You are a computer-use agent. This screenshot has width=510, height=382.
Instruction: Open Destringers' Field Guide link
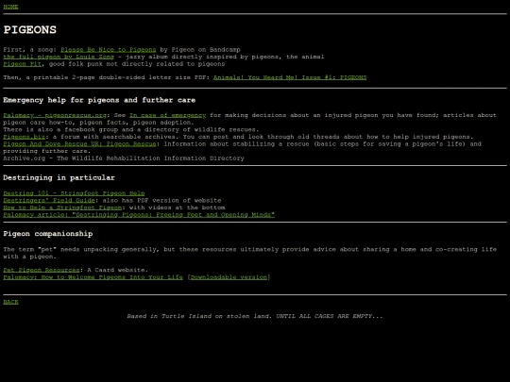click(49, 200)
